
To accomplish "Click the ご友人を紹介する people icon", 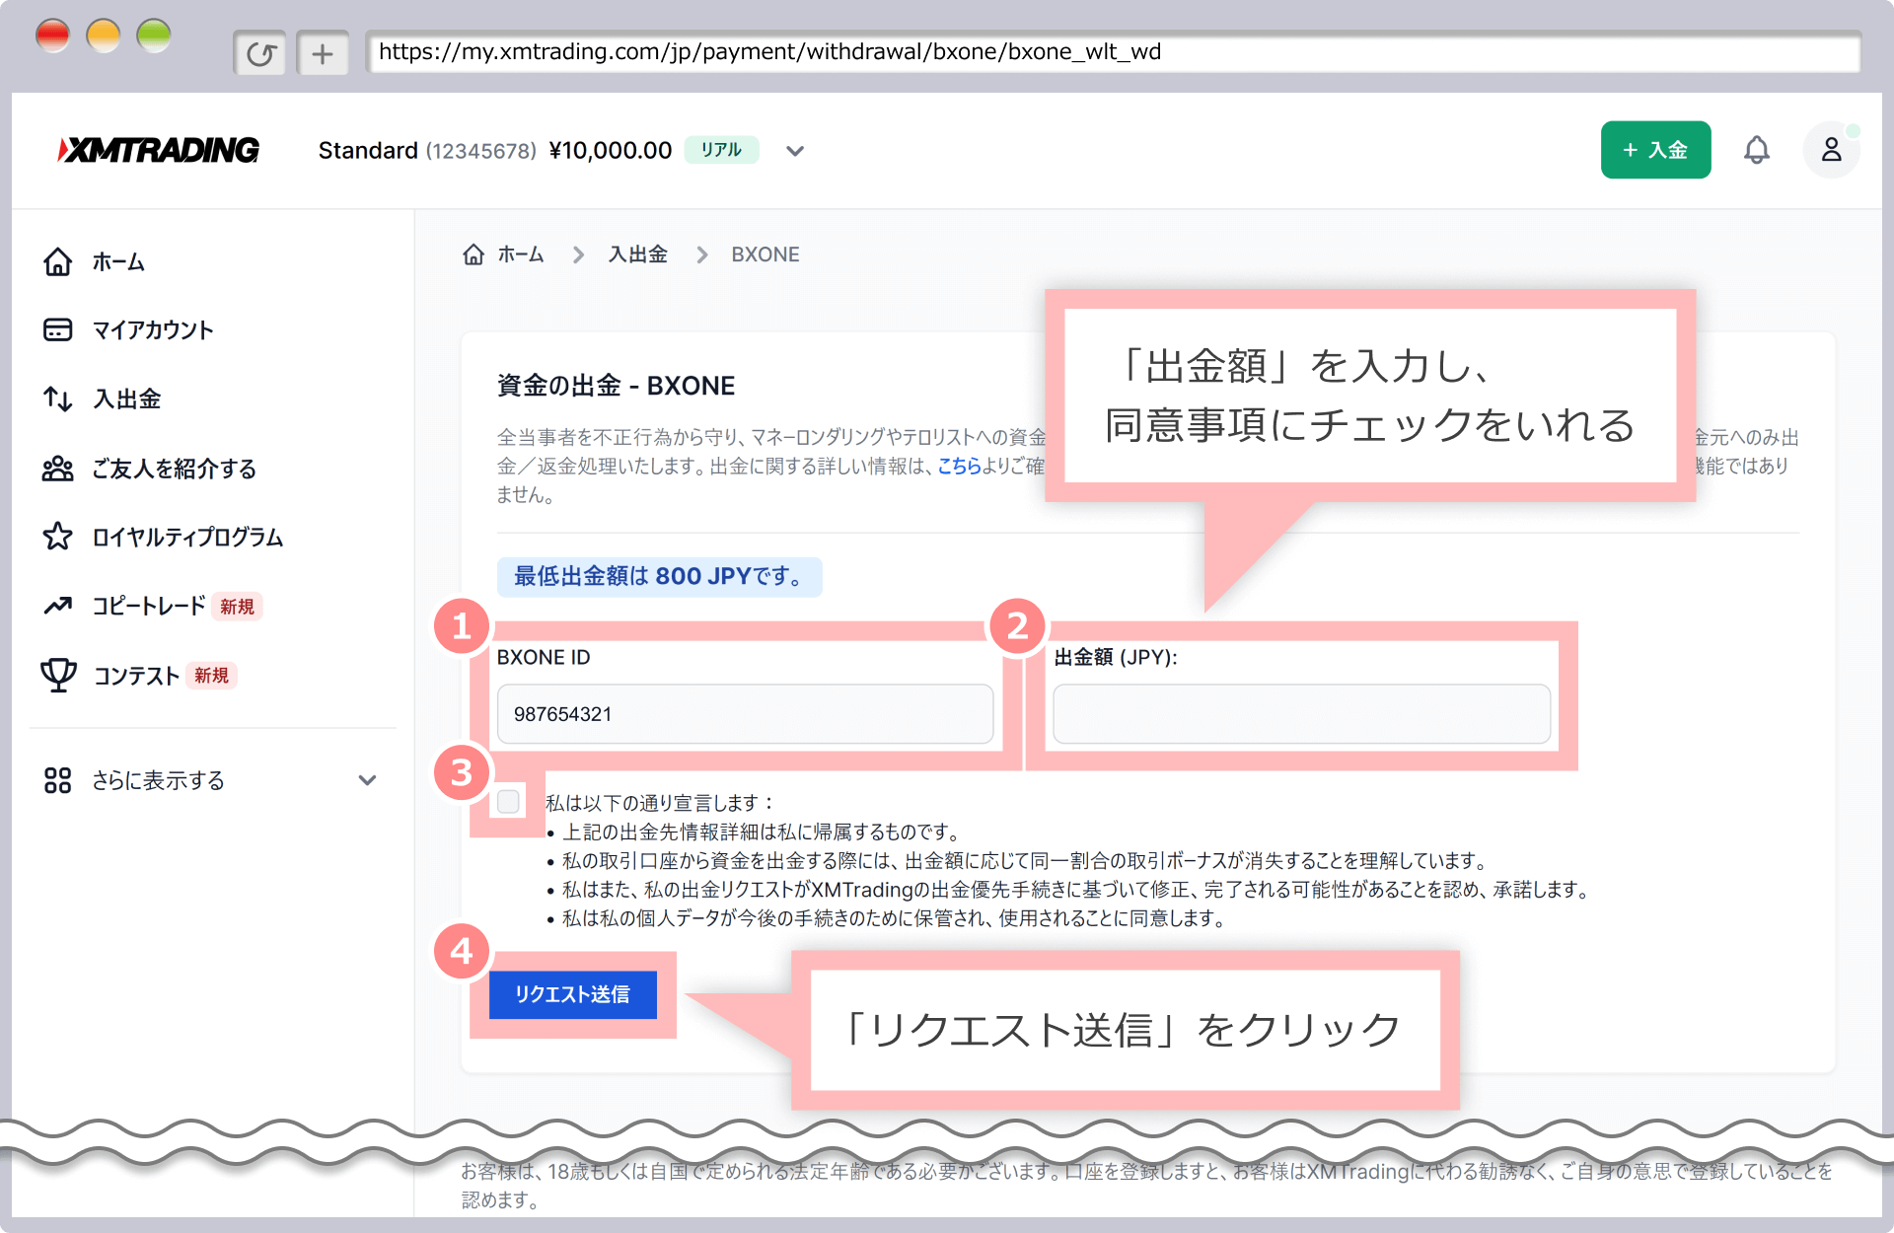I will coord(58,469).
